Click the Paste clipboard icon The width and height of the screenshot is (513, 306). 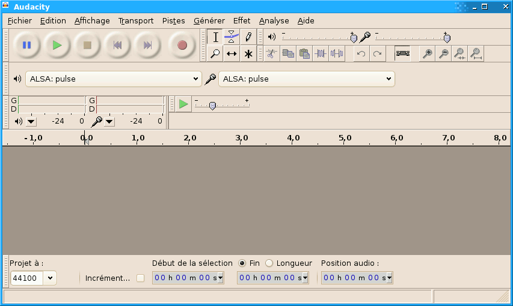(x=304, y=53)
